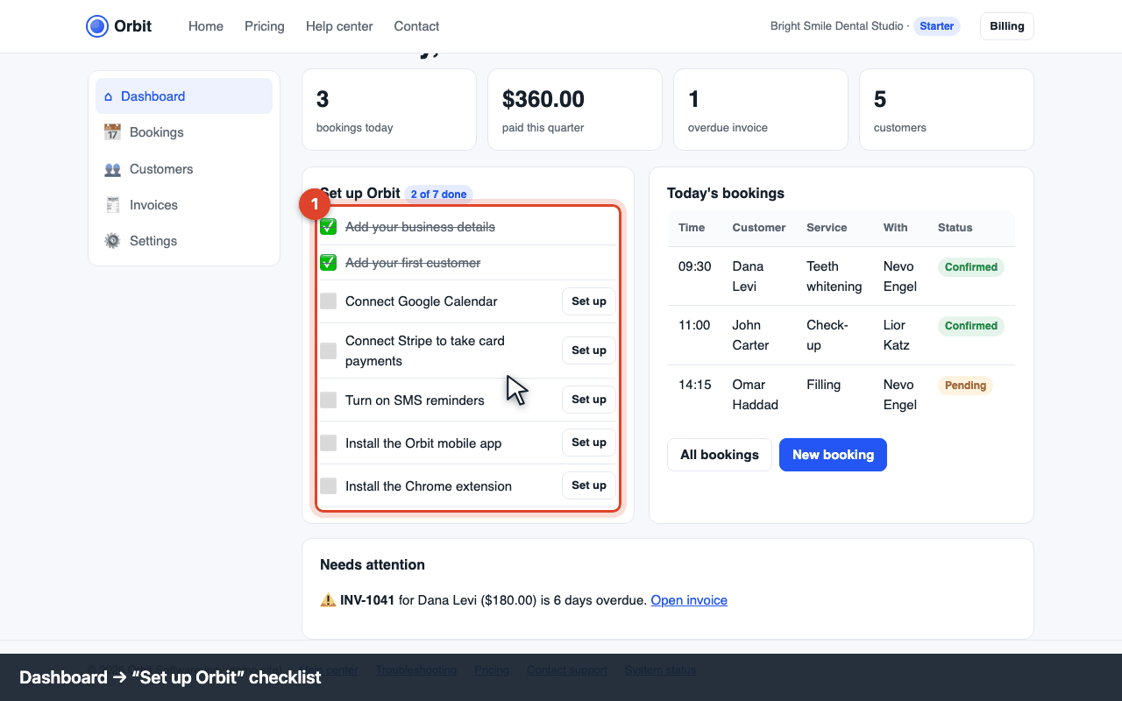The width and height of the screenshot is (1122, 701).
Task: Click Set up for the Chrome extension
Action: tap(589, 485)
